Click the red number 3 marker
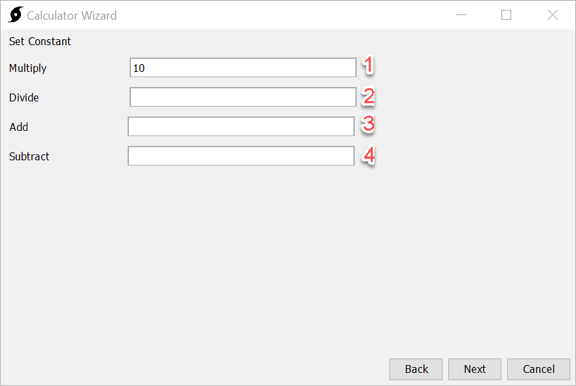The width and height of the screenshot is (576, 386). click(x=369, y=126)
